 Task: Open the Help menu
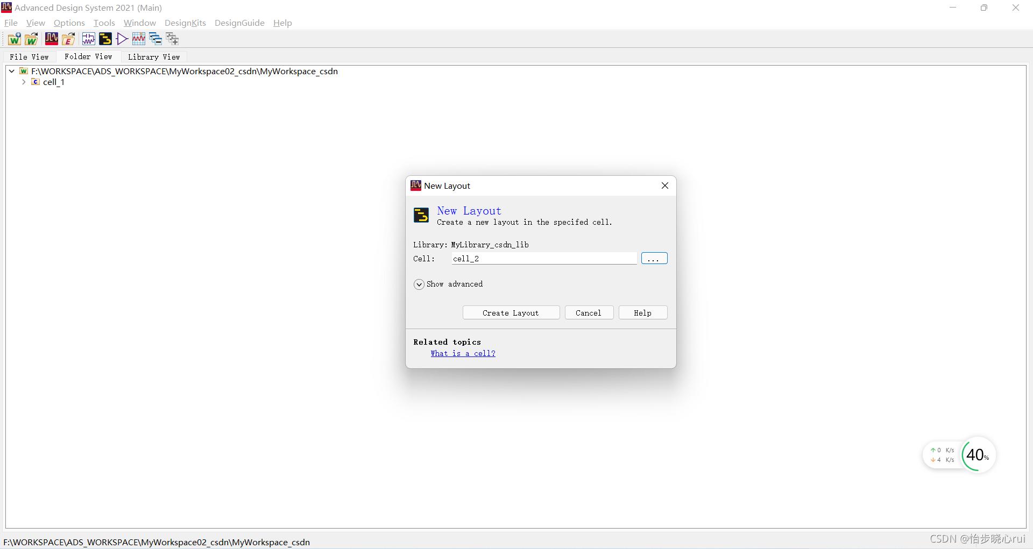pos(282,23)
